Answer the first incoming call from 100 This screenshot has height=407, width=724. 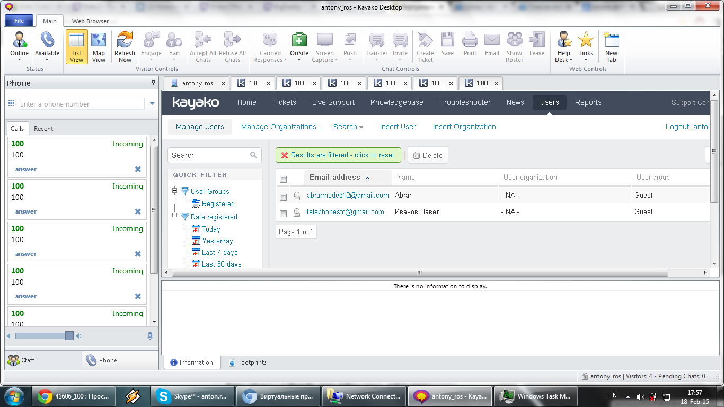[26, 169]
